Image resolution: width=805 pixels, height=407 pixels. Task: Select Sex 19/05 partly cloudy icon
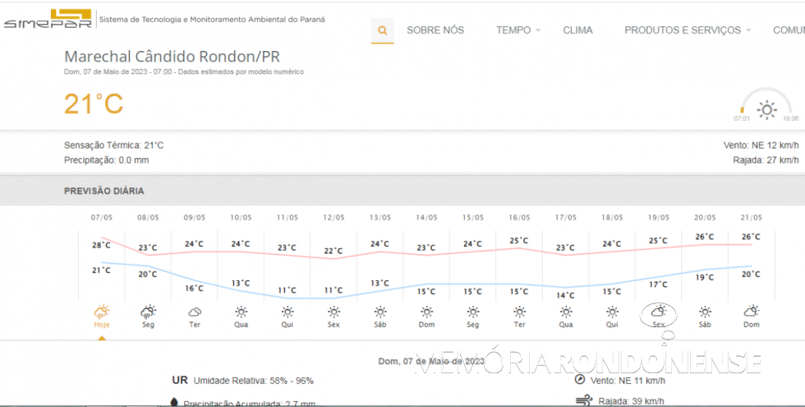point(658,311)
